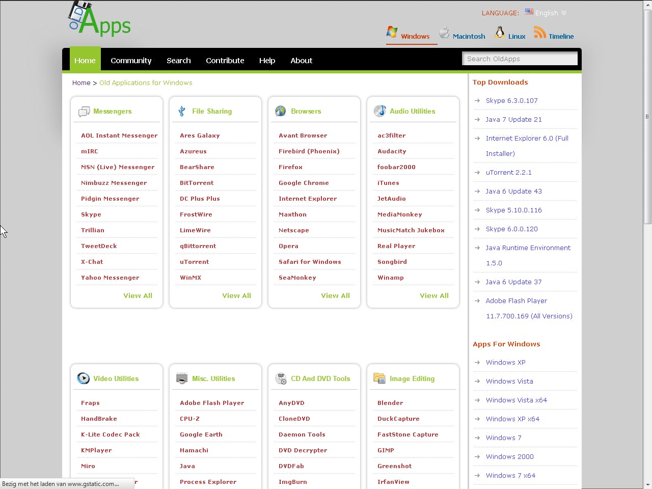652x489 pixels.
Task: Open the LimeWire link
Action: (x=195, y=230)
